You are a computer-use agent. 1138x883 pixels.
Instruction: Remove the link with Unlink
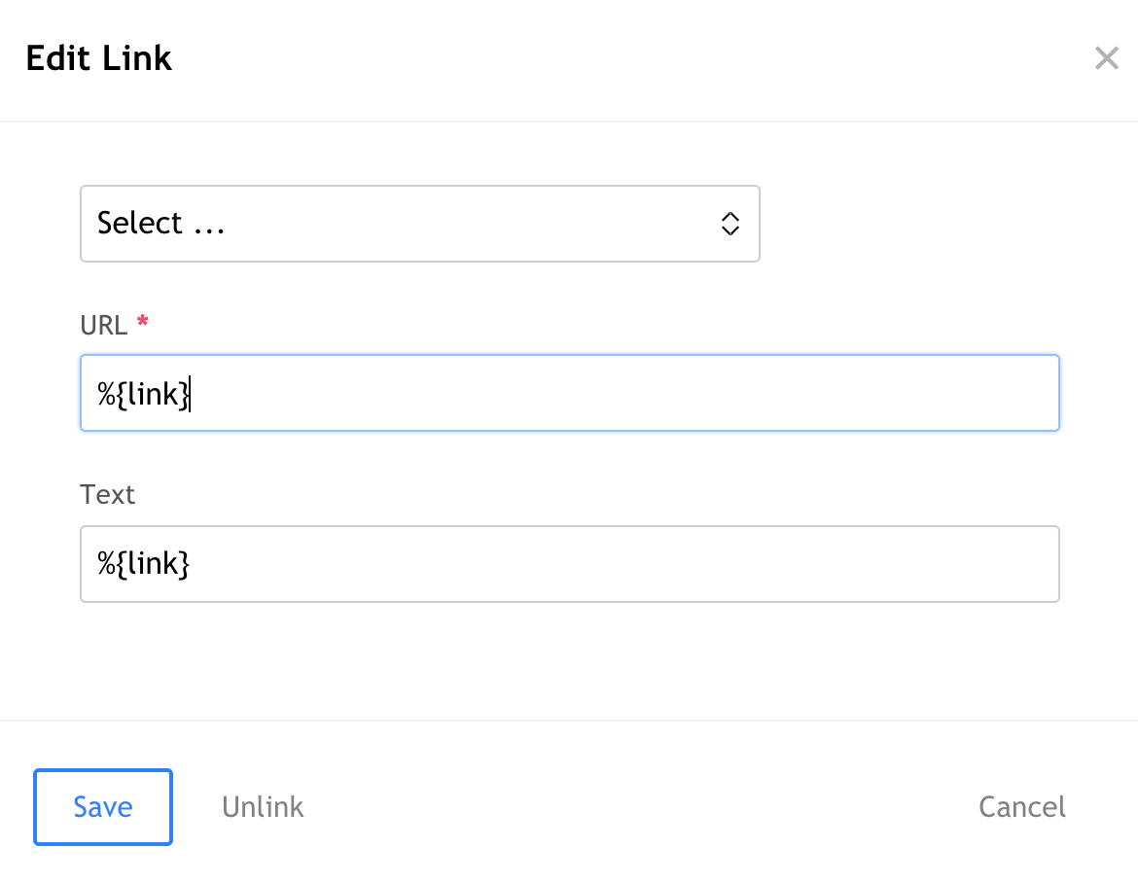[x=263, y=807]
